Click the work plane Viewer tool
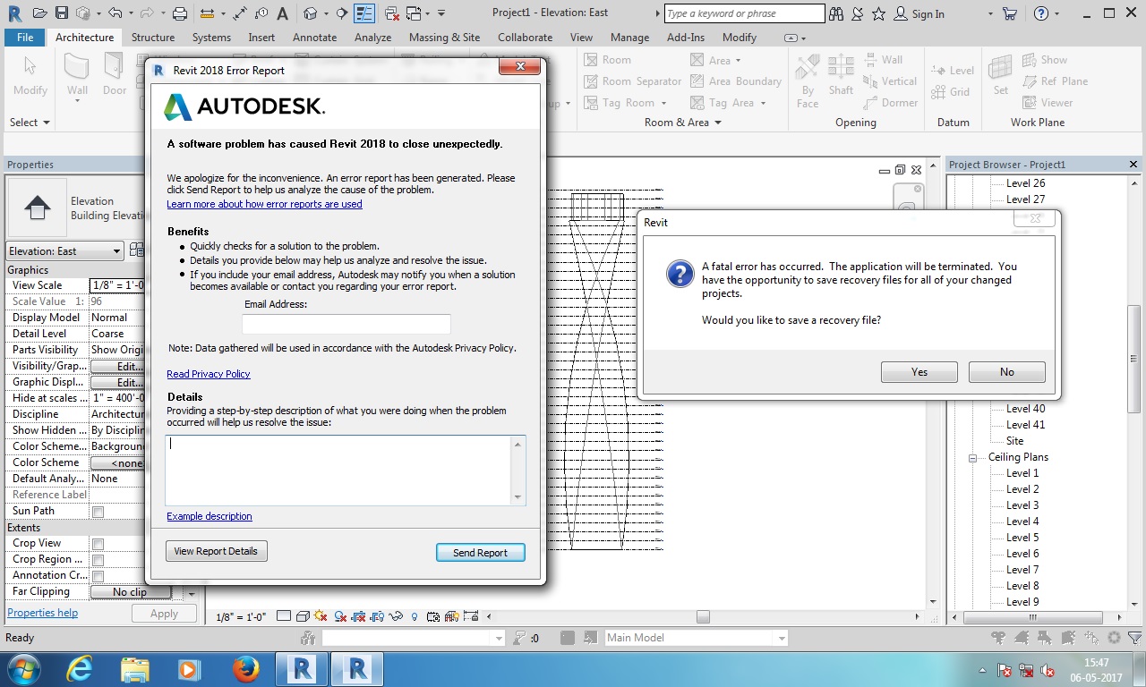Viewport: 1146px width, 687px height. tap(1048, 103)
